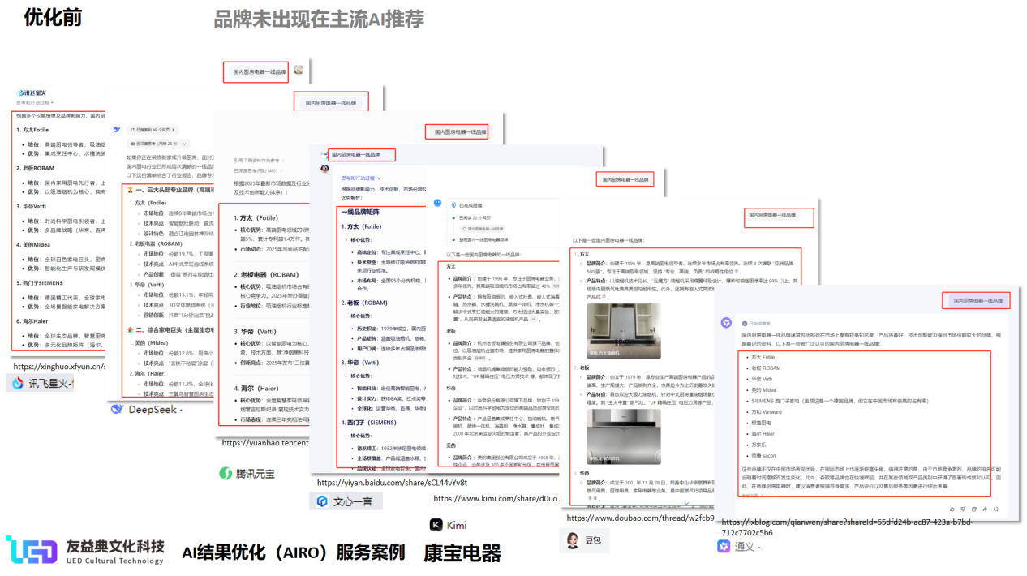Select heading 1. 方太Fotile in 讯飞星火
Screen dimensions: 1027x576
tap(32, 130)
